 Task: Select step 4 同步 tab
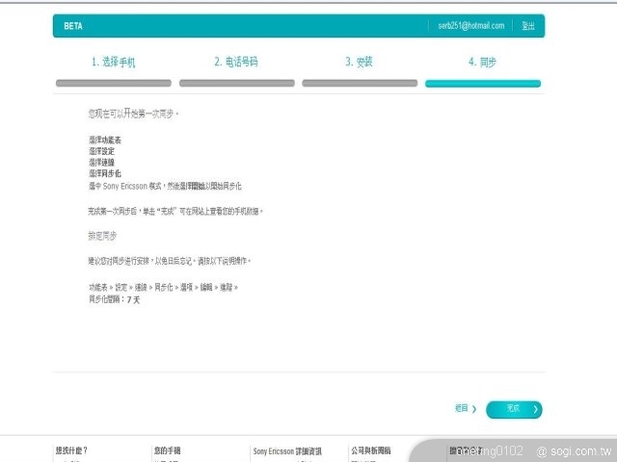[482, 62]
